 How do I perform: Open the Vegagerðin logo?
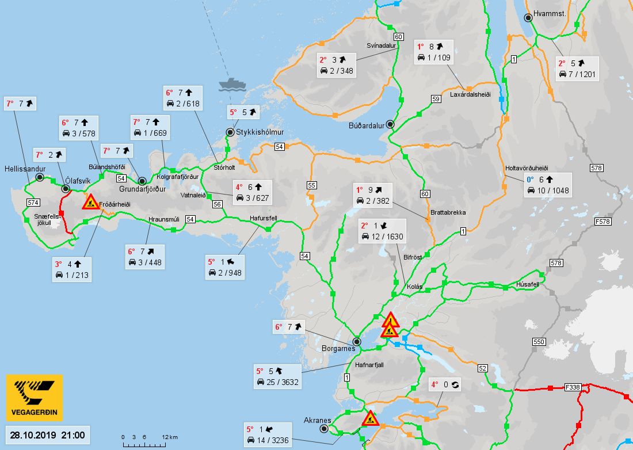click(x=35, y=398)
